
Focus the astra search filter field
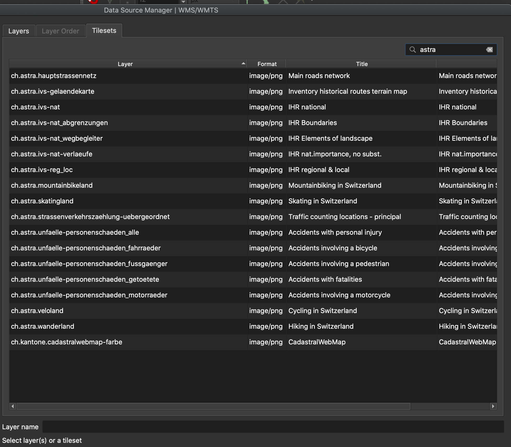451,50
